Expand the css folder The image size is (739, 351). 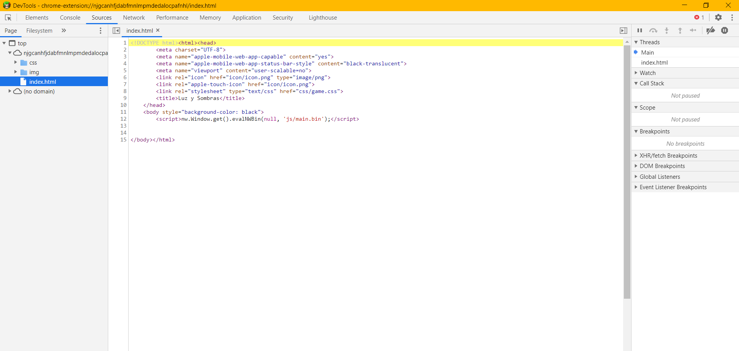15,62
